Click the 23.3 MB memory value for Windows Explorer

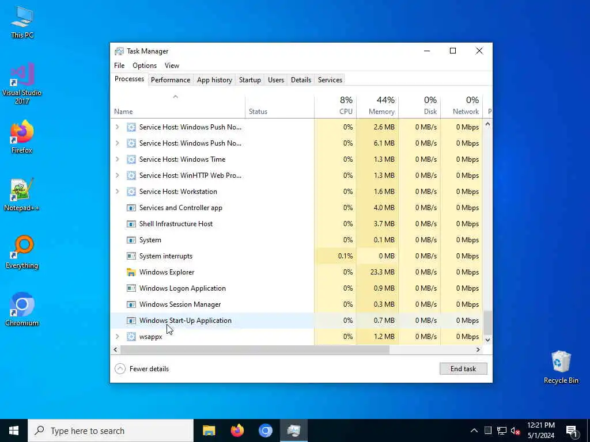[383, 272]
